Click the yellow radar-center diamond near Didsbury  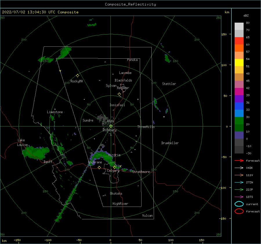tap(111, 126)
